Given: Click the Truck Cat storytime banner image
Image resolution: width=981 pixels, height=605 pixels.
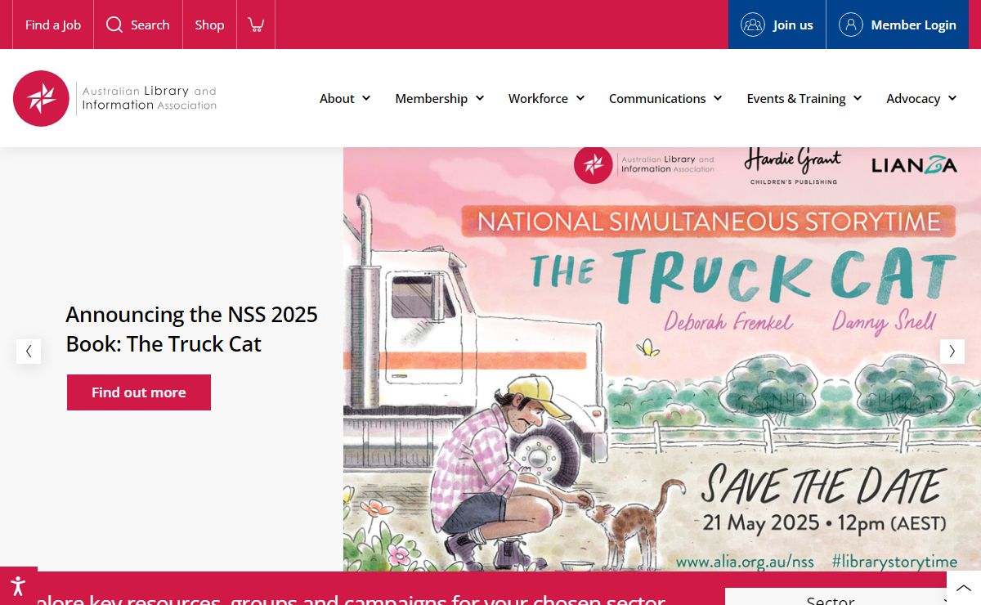Looking at the screenshot, I should pyautogui.click(x=662, y=360).
